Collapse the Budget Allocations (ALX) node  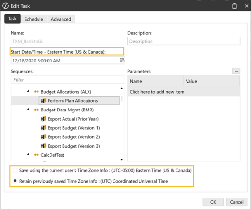point(28,91)
